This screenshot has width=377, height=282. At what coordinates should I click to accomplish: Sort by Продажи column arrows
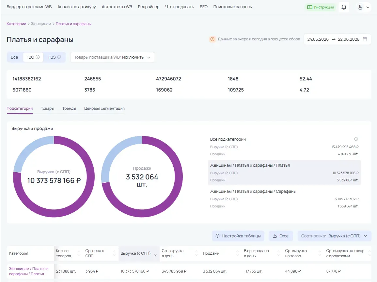coord(238,253)
